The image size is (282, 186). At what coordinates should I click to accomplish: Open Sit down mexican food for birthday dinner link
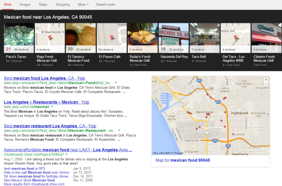coord(36,176)
